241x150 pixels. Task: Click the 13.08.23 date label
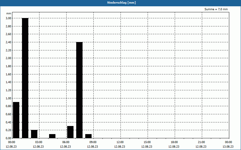click(x=228, y=147)
